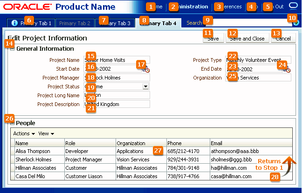Focus the Project Manager field
This screenshot has height=193, width=303.
pyautogui.click(x=117, y=78)
